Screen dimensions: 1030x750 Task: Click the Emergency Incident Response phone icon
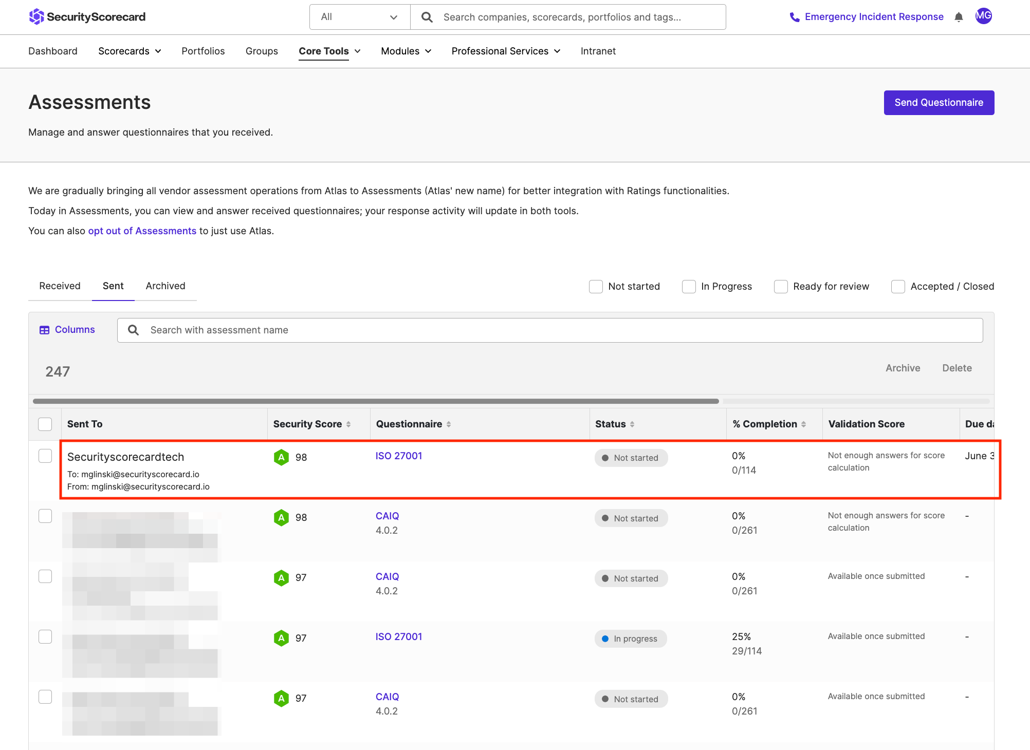(x=794, y=17)
